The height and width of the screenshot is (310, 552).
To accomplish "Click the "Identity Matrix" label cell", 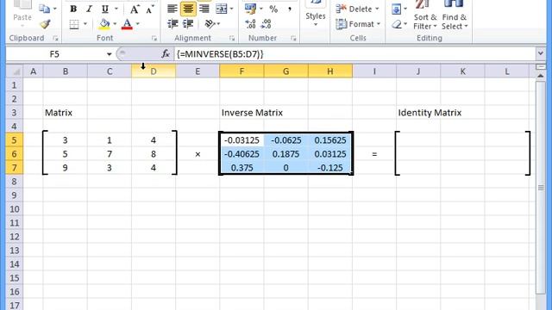I will point(430,113).
